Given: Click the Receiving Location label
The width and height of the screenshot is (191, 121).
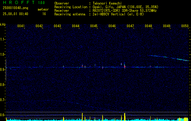Looking at the screenshot, I should point(71,7).
